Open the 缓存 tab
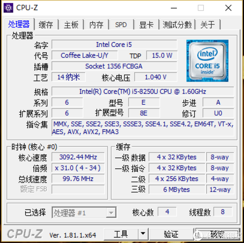The image size is (244, 243). [46, 24]
